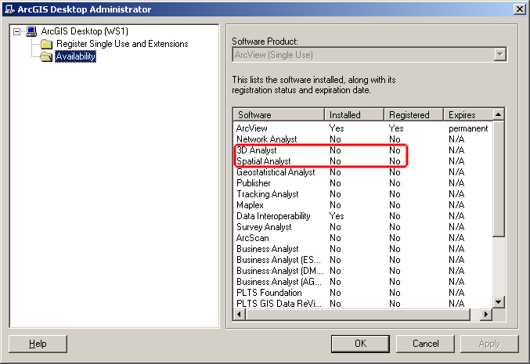Click the Registered column header
Viewport: 530px width, 364px height.
(x=413, y=115)
